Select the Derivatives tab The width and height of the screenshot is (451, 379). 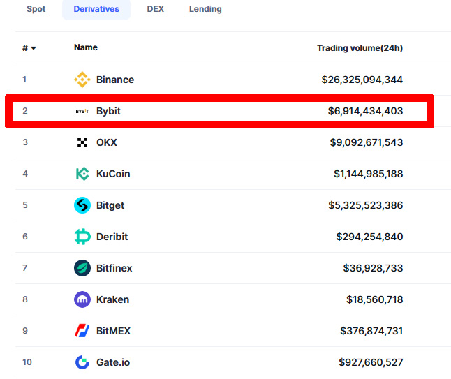pyautogui.click(x=96, y=9)
